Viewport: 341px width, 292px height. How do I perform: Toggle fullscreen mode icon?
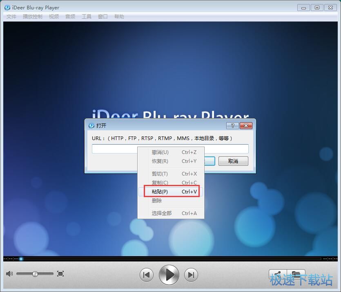(60, 274)
